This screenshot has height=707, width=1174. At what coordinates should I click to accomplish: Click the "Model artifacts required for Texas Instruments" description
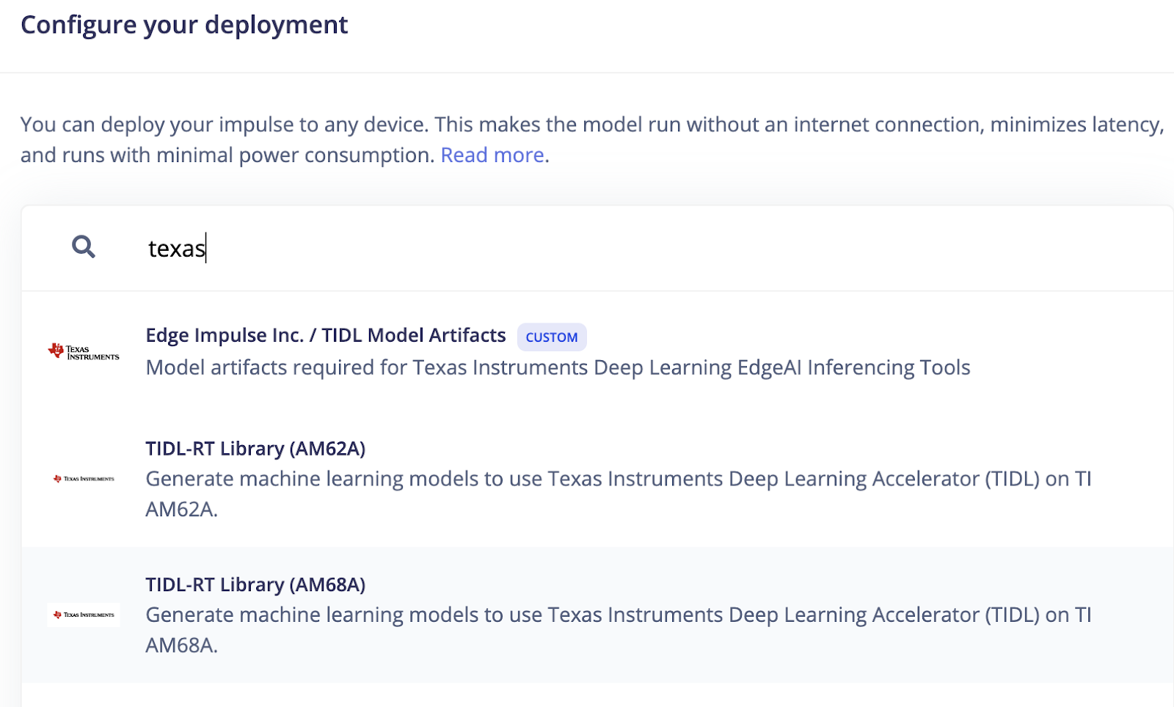(x=558, y=367)
